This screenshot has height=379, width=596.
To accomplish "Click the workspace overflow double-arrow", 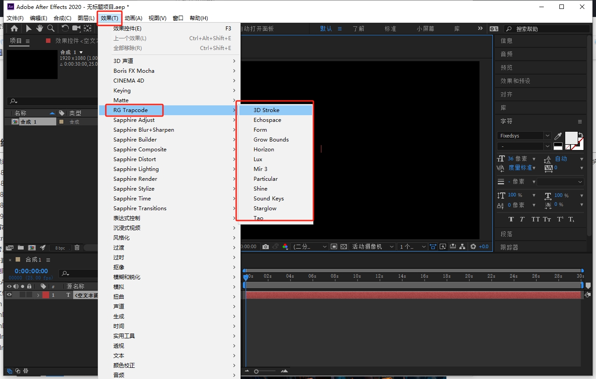I will tap(480, 28).
